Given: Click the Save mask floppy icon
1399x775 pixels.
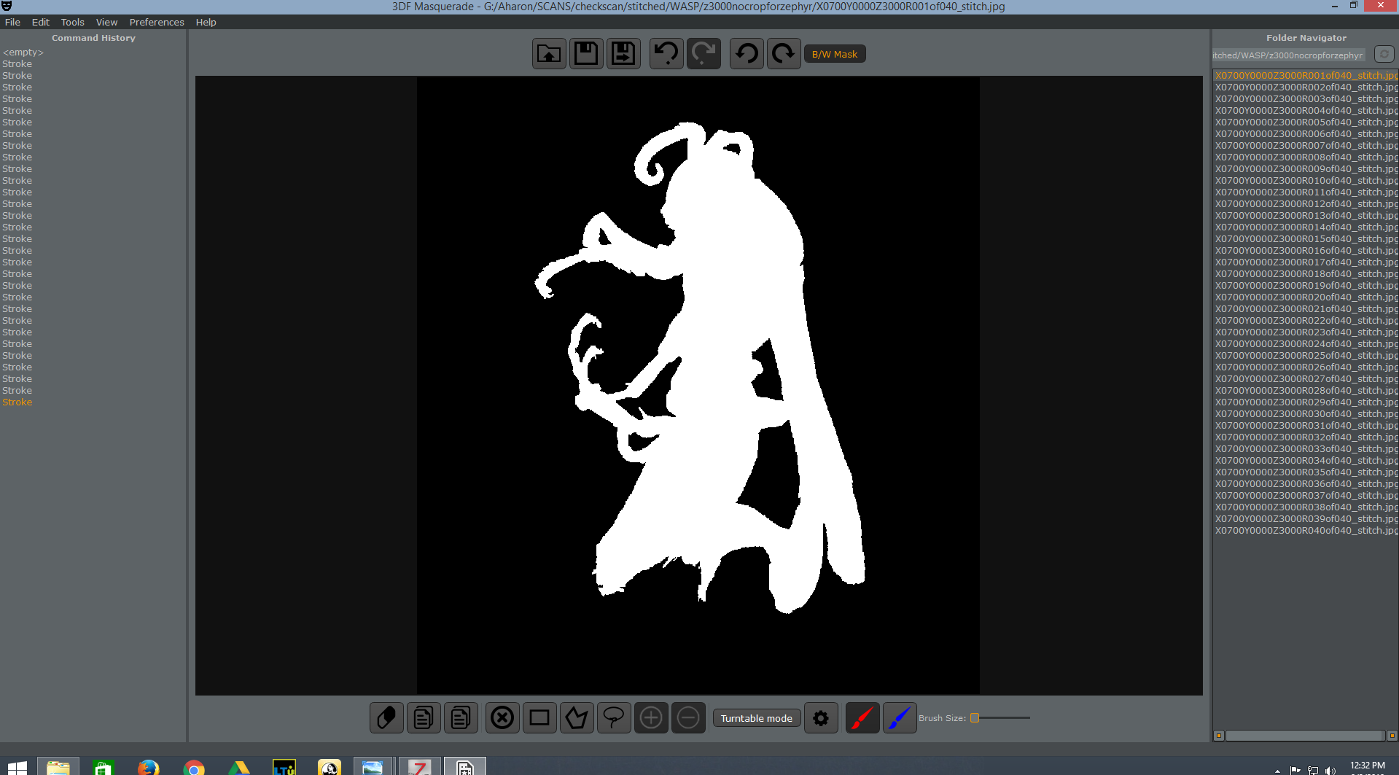Looking at the screenshot, I should point(586,54).
